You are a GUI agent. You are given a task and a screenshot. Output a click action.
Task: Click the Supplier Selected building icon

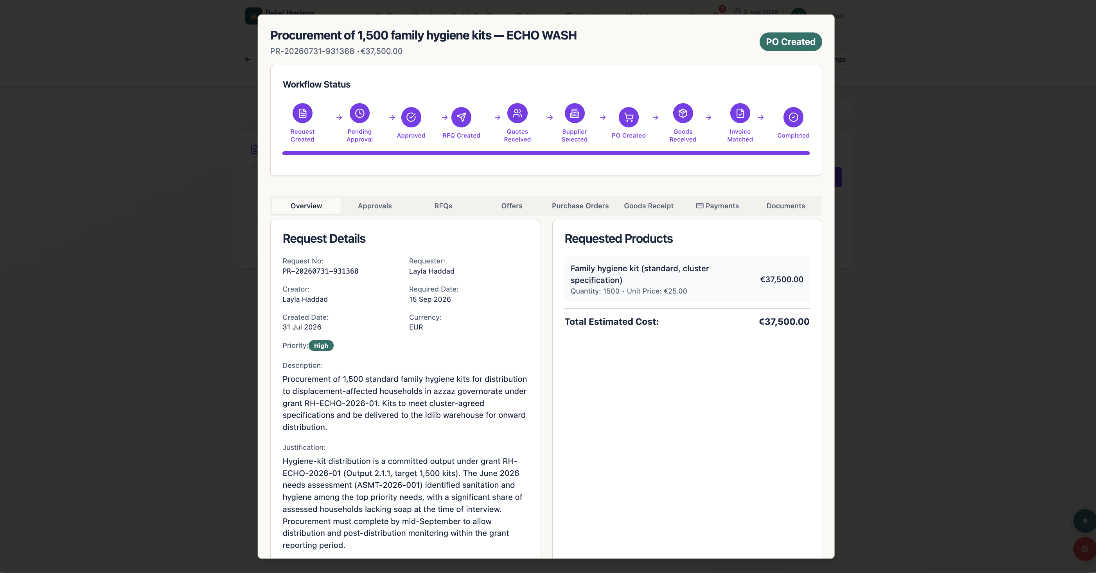point(574,113)
